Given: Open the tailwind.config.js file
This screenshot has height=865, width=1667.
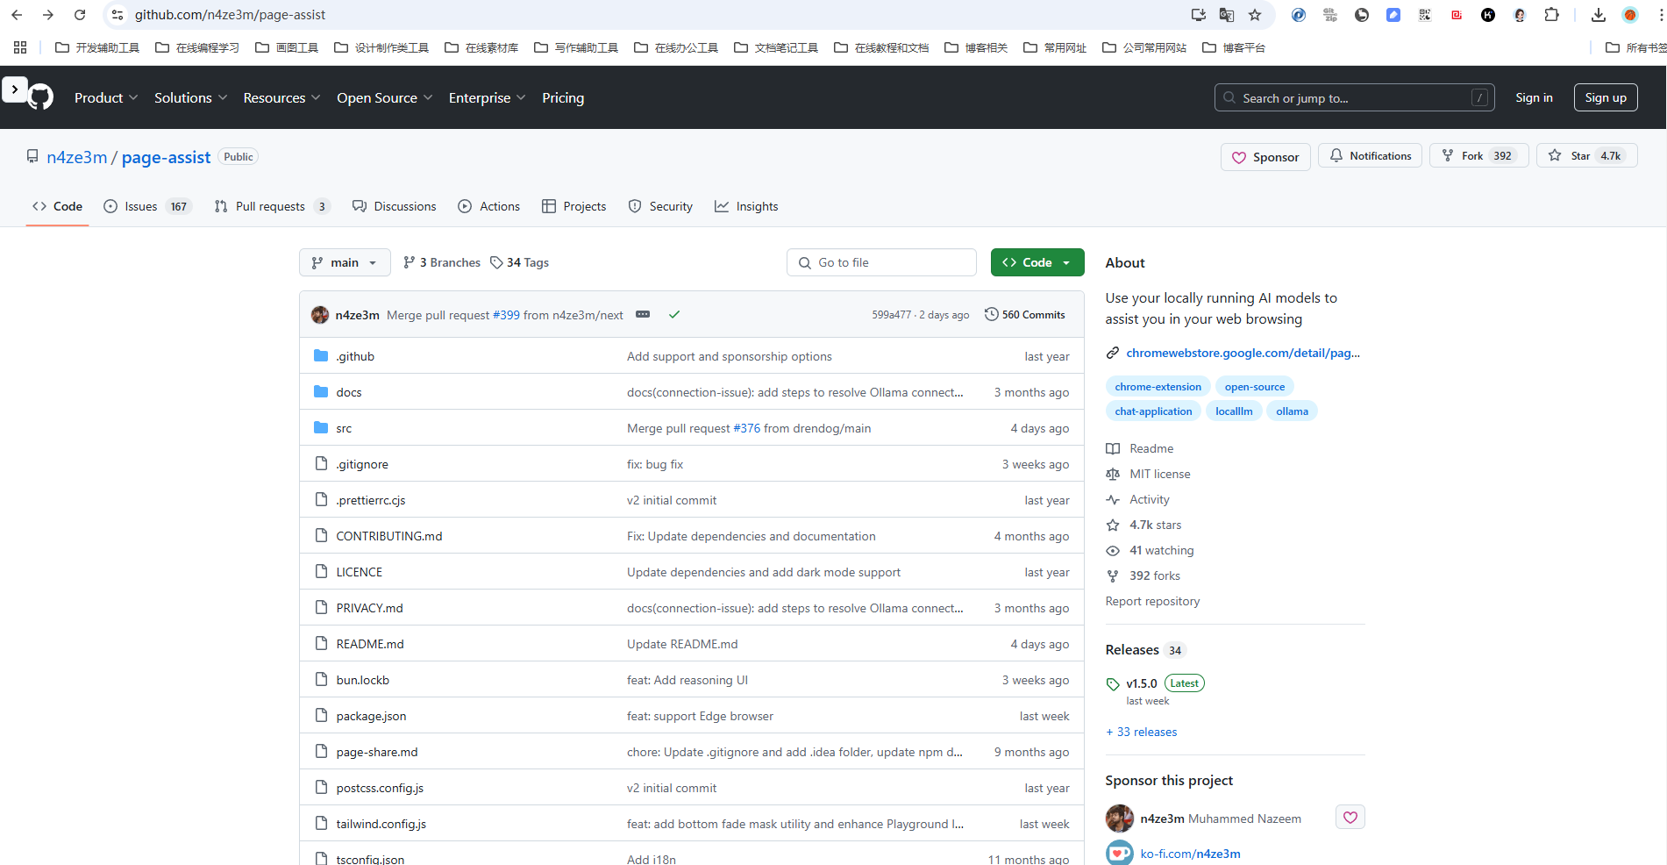Looking at the screenshot, I should (381, 824).
